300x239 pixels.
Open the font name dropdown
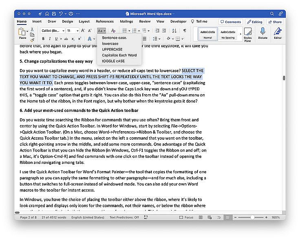[x=63, y=31]
